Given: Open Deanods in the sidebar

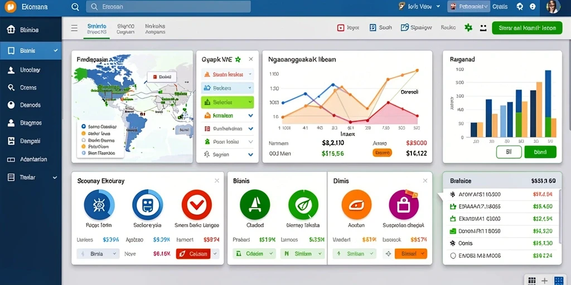Looking at the screenshot, I should tap(30, 105).
